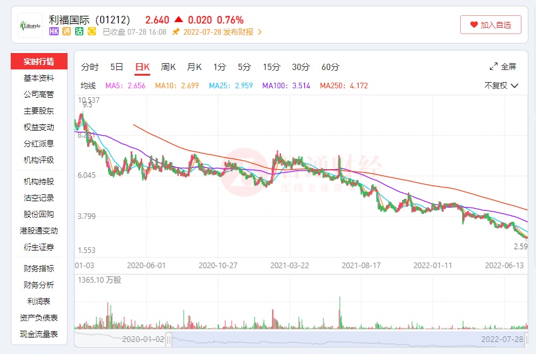The width and height of the screenshot is (536, 354).
Task: Click the Lifestyle company logo
Action: [x=30, y=25]
